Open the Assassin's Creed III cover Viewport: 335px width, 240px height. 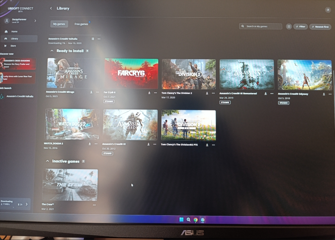coord(130,125)
